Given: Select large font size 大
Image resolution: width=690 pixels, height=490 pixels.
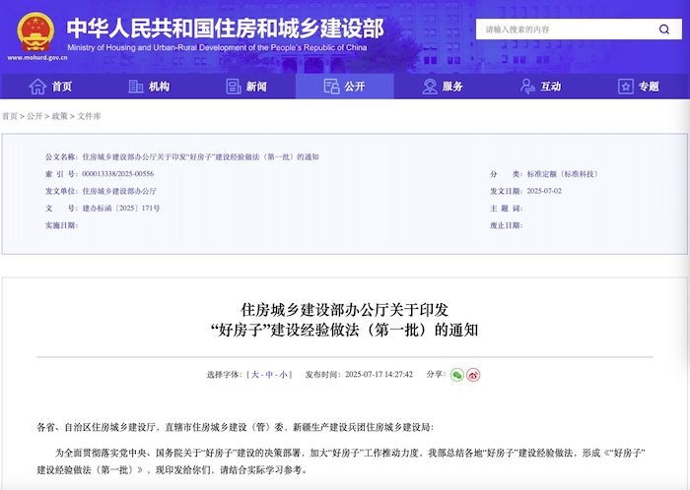Looking at the screenshot, I should 254,375.
